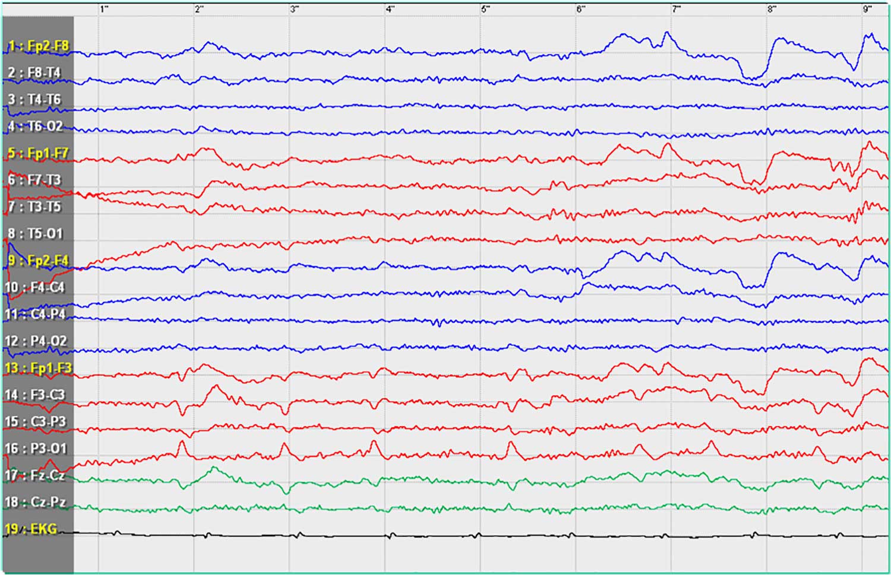Select the 7-second time marker
The image size is (891, 575).
pos(676,9)
